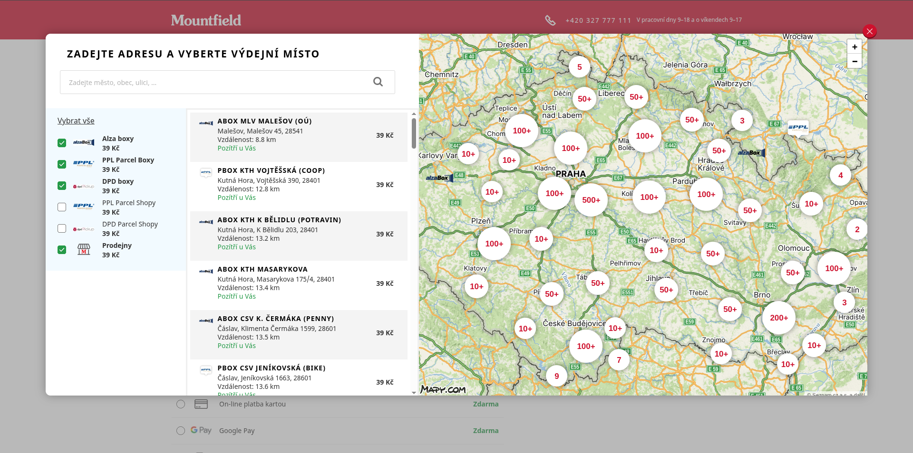913x453 pixels.
Task: Zoom in on the map
Action: click(x=855, y=47)
